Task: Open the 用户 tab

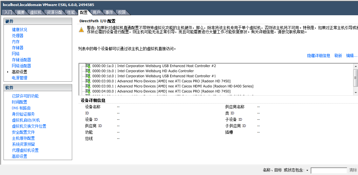Action: (96, 13)
